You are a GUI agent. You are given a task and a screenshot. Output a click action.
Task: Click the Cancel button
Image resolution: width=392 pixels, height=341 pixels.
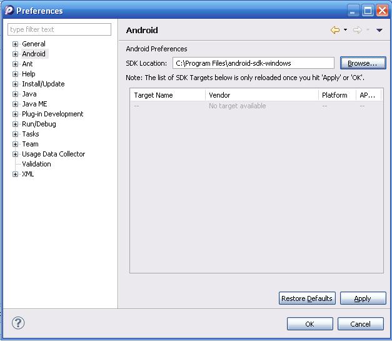click(360, 324)
